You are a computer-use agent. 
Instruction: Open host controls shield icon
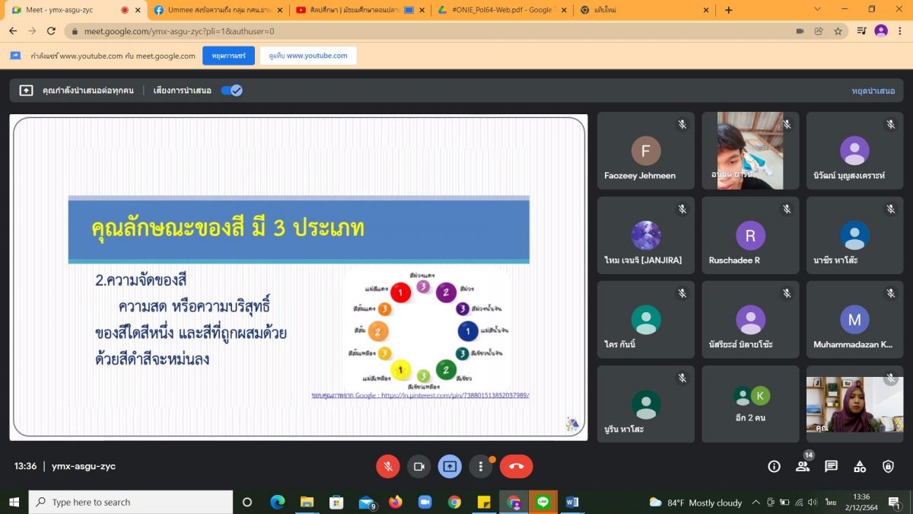pos(888,466)
